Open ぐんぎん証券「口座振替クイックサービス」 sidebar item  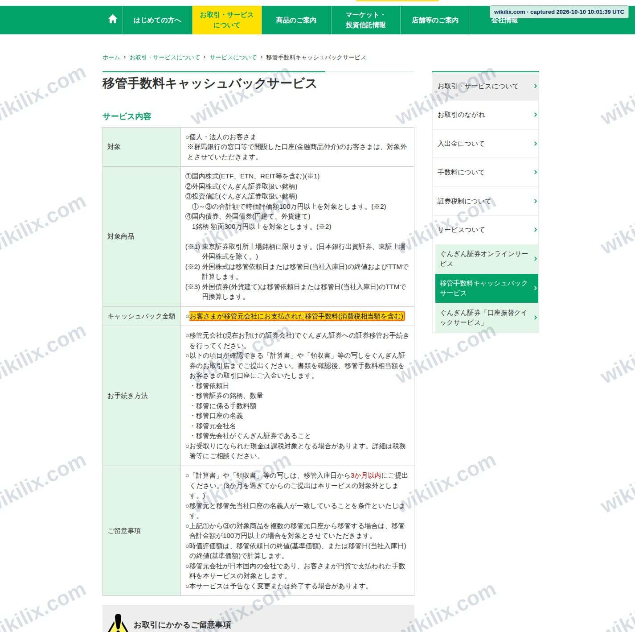(487, 318)
